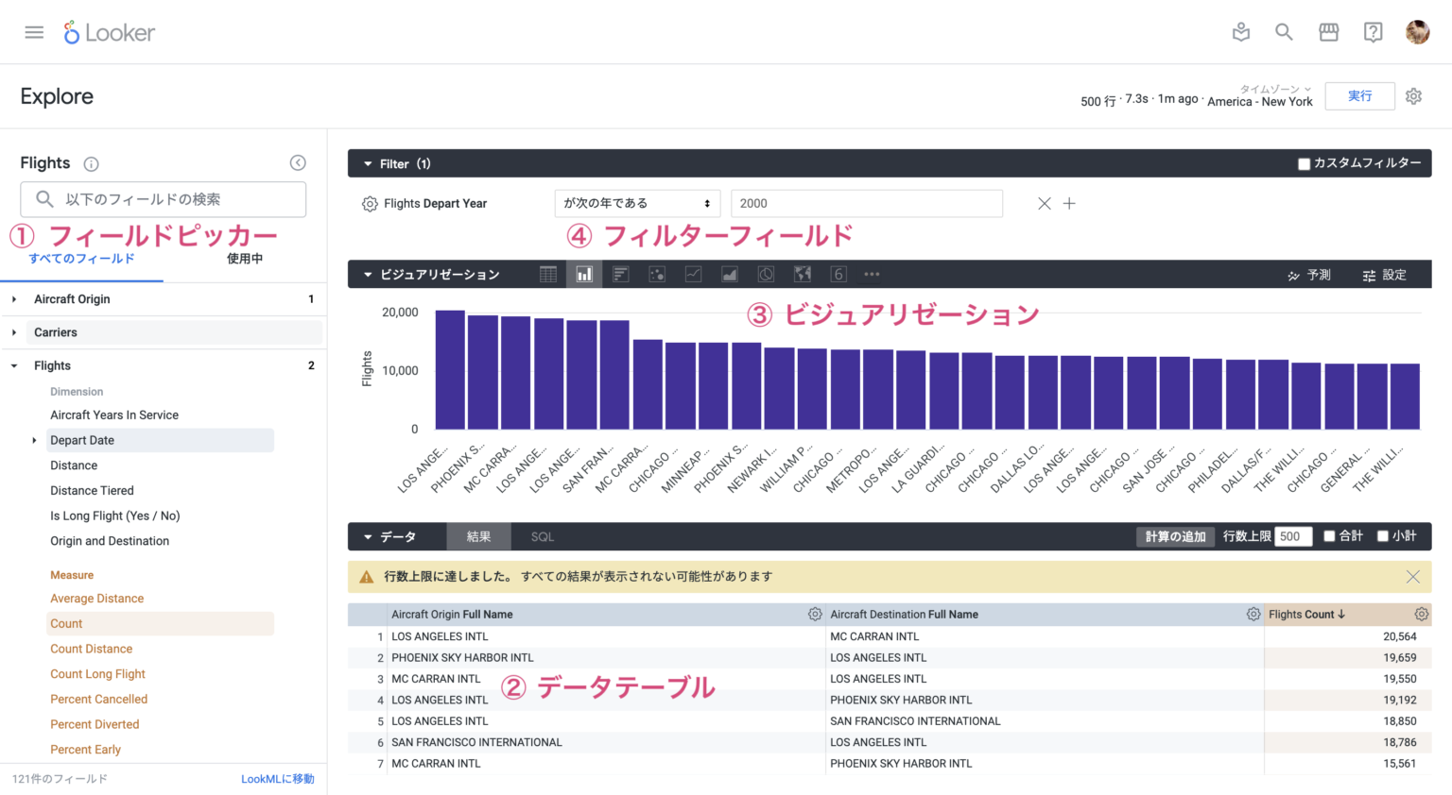Select the table visualization type
Screen dimensions: 1452x795
pyautogui.click(x=547, y=274)
